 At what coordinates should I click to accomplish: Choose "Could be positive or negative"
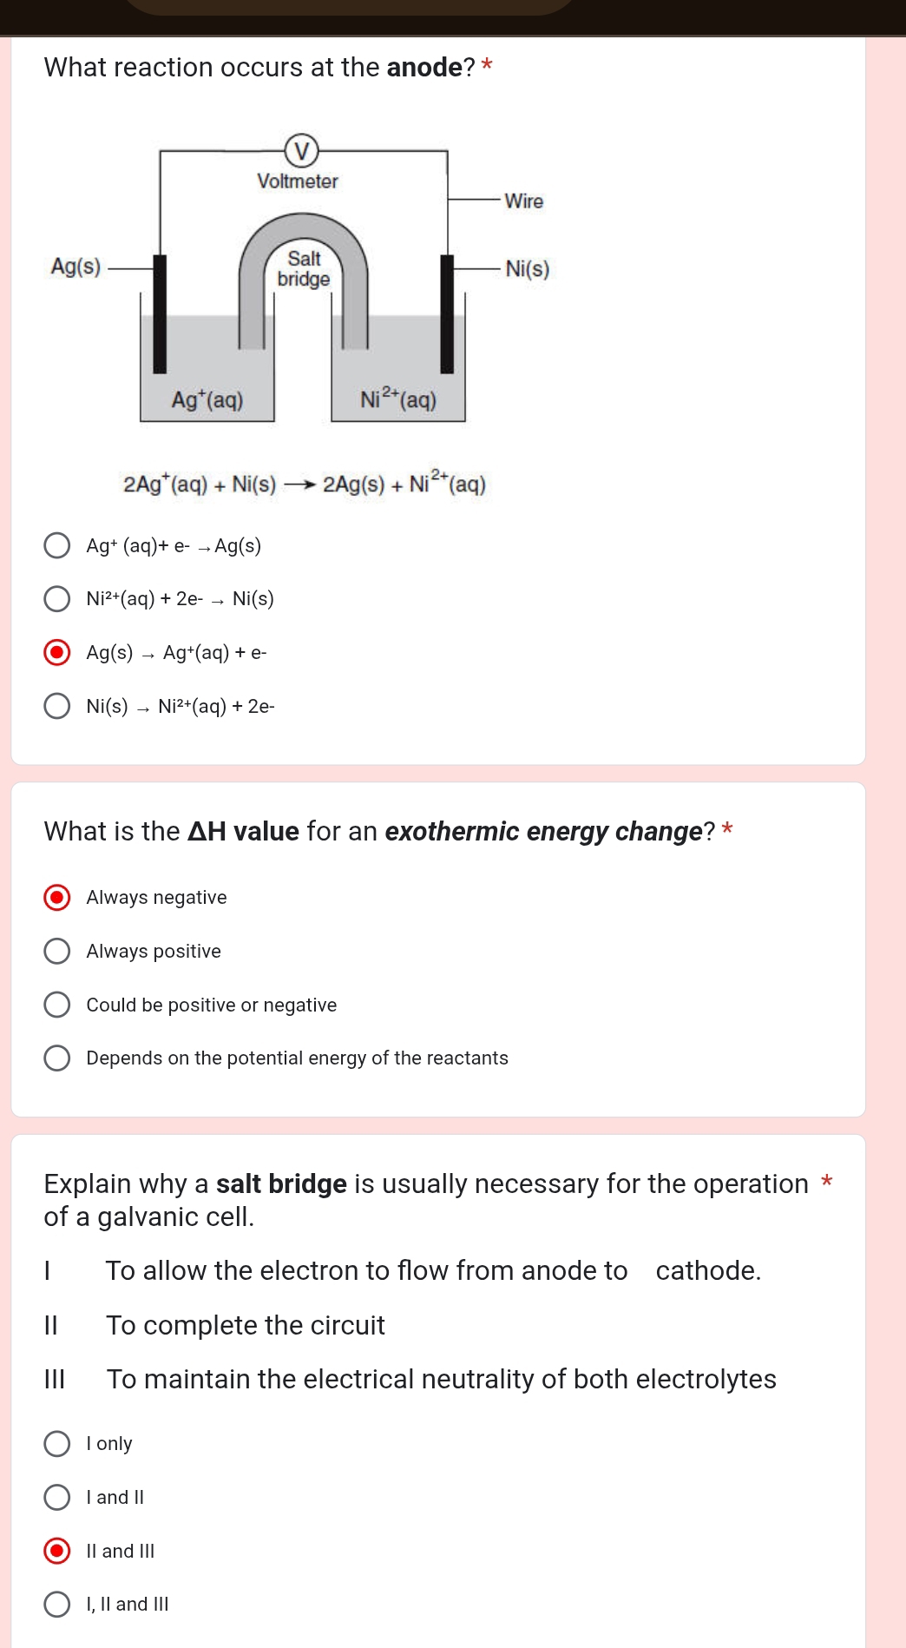pos(58,1005)
